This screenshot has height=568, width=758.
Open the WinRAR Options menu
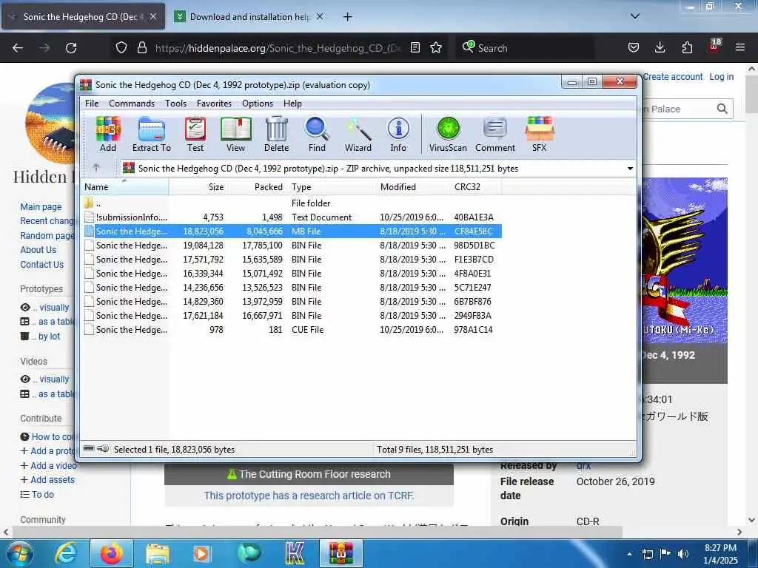coord(257,104)
